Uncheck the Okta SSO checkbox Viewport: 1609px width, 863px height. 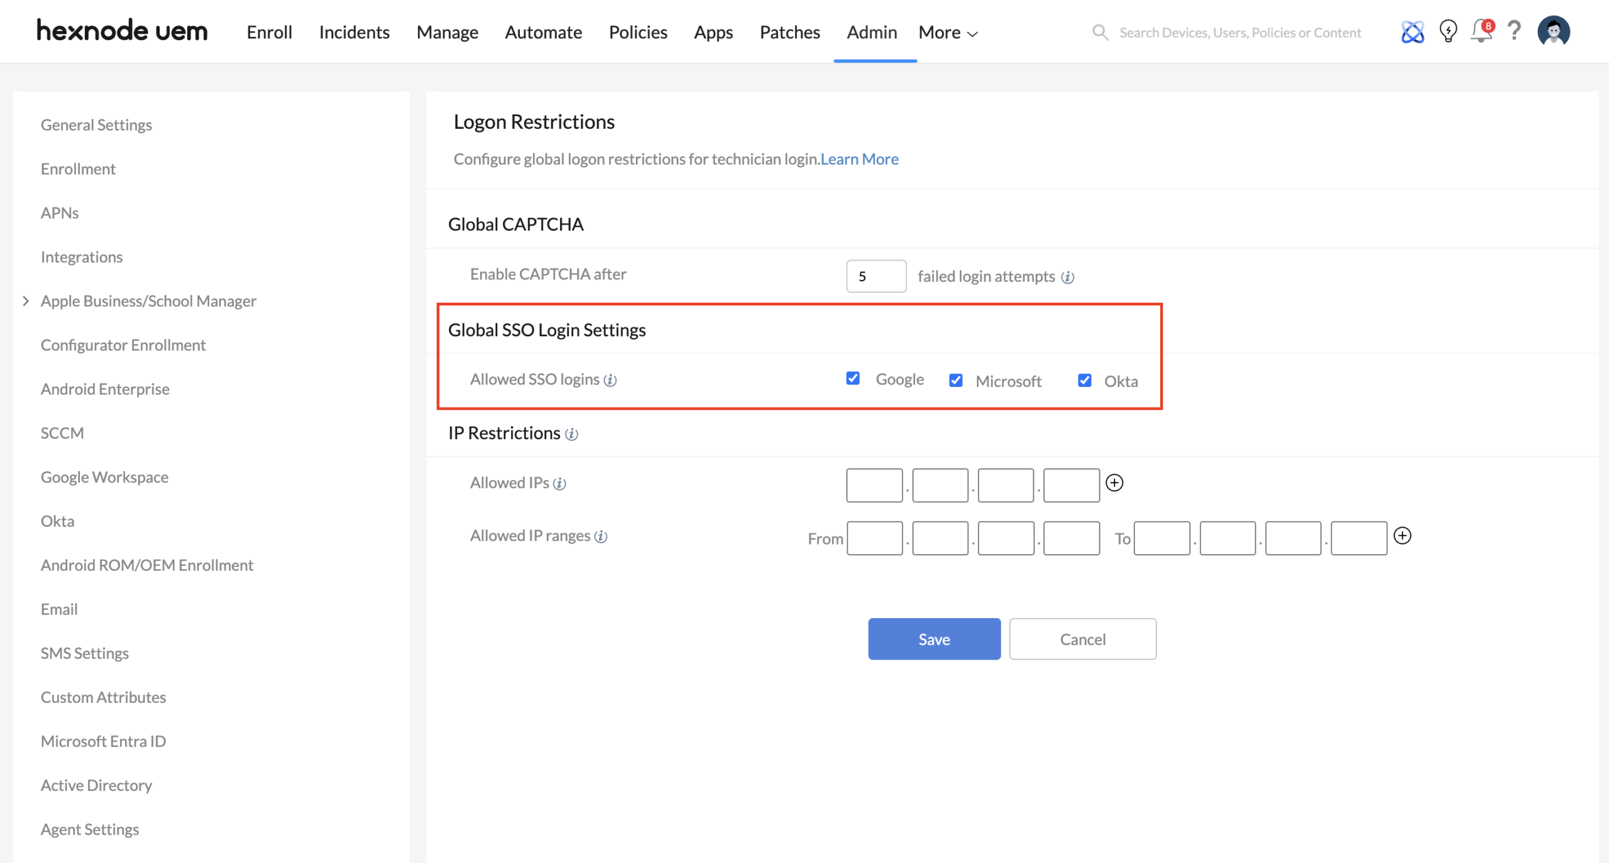1085,380
